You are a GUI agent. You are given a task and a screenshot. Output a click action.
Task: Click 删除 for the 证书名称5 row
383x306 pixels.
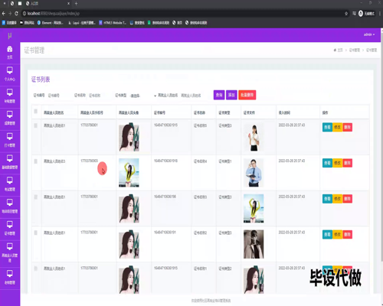point(347,127)
